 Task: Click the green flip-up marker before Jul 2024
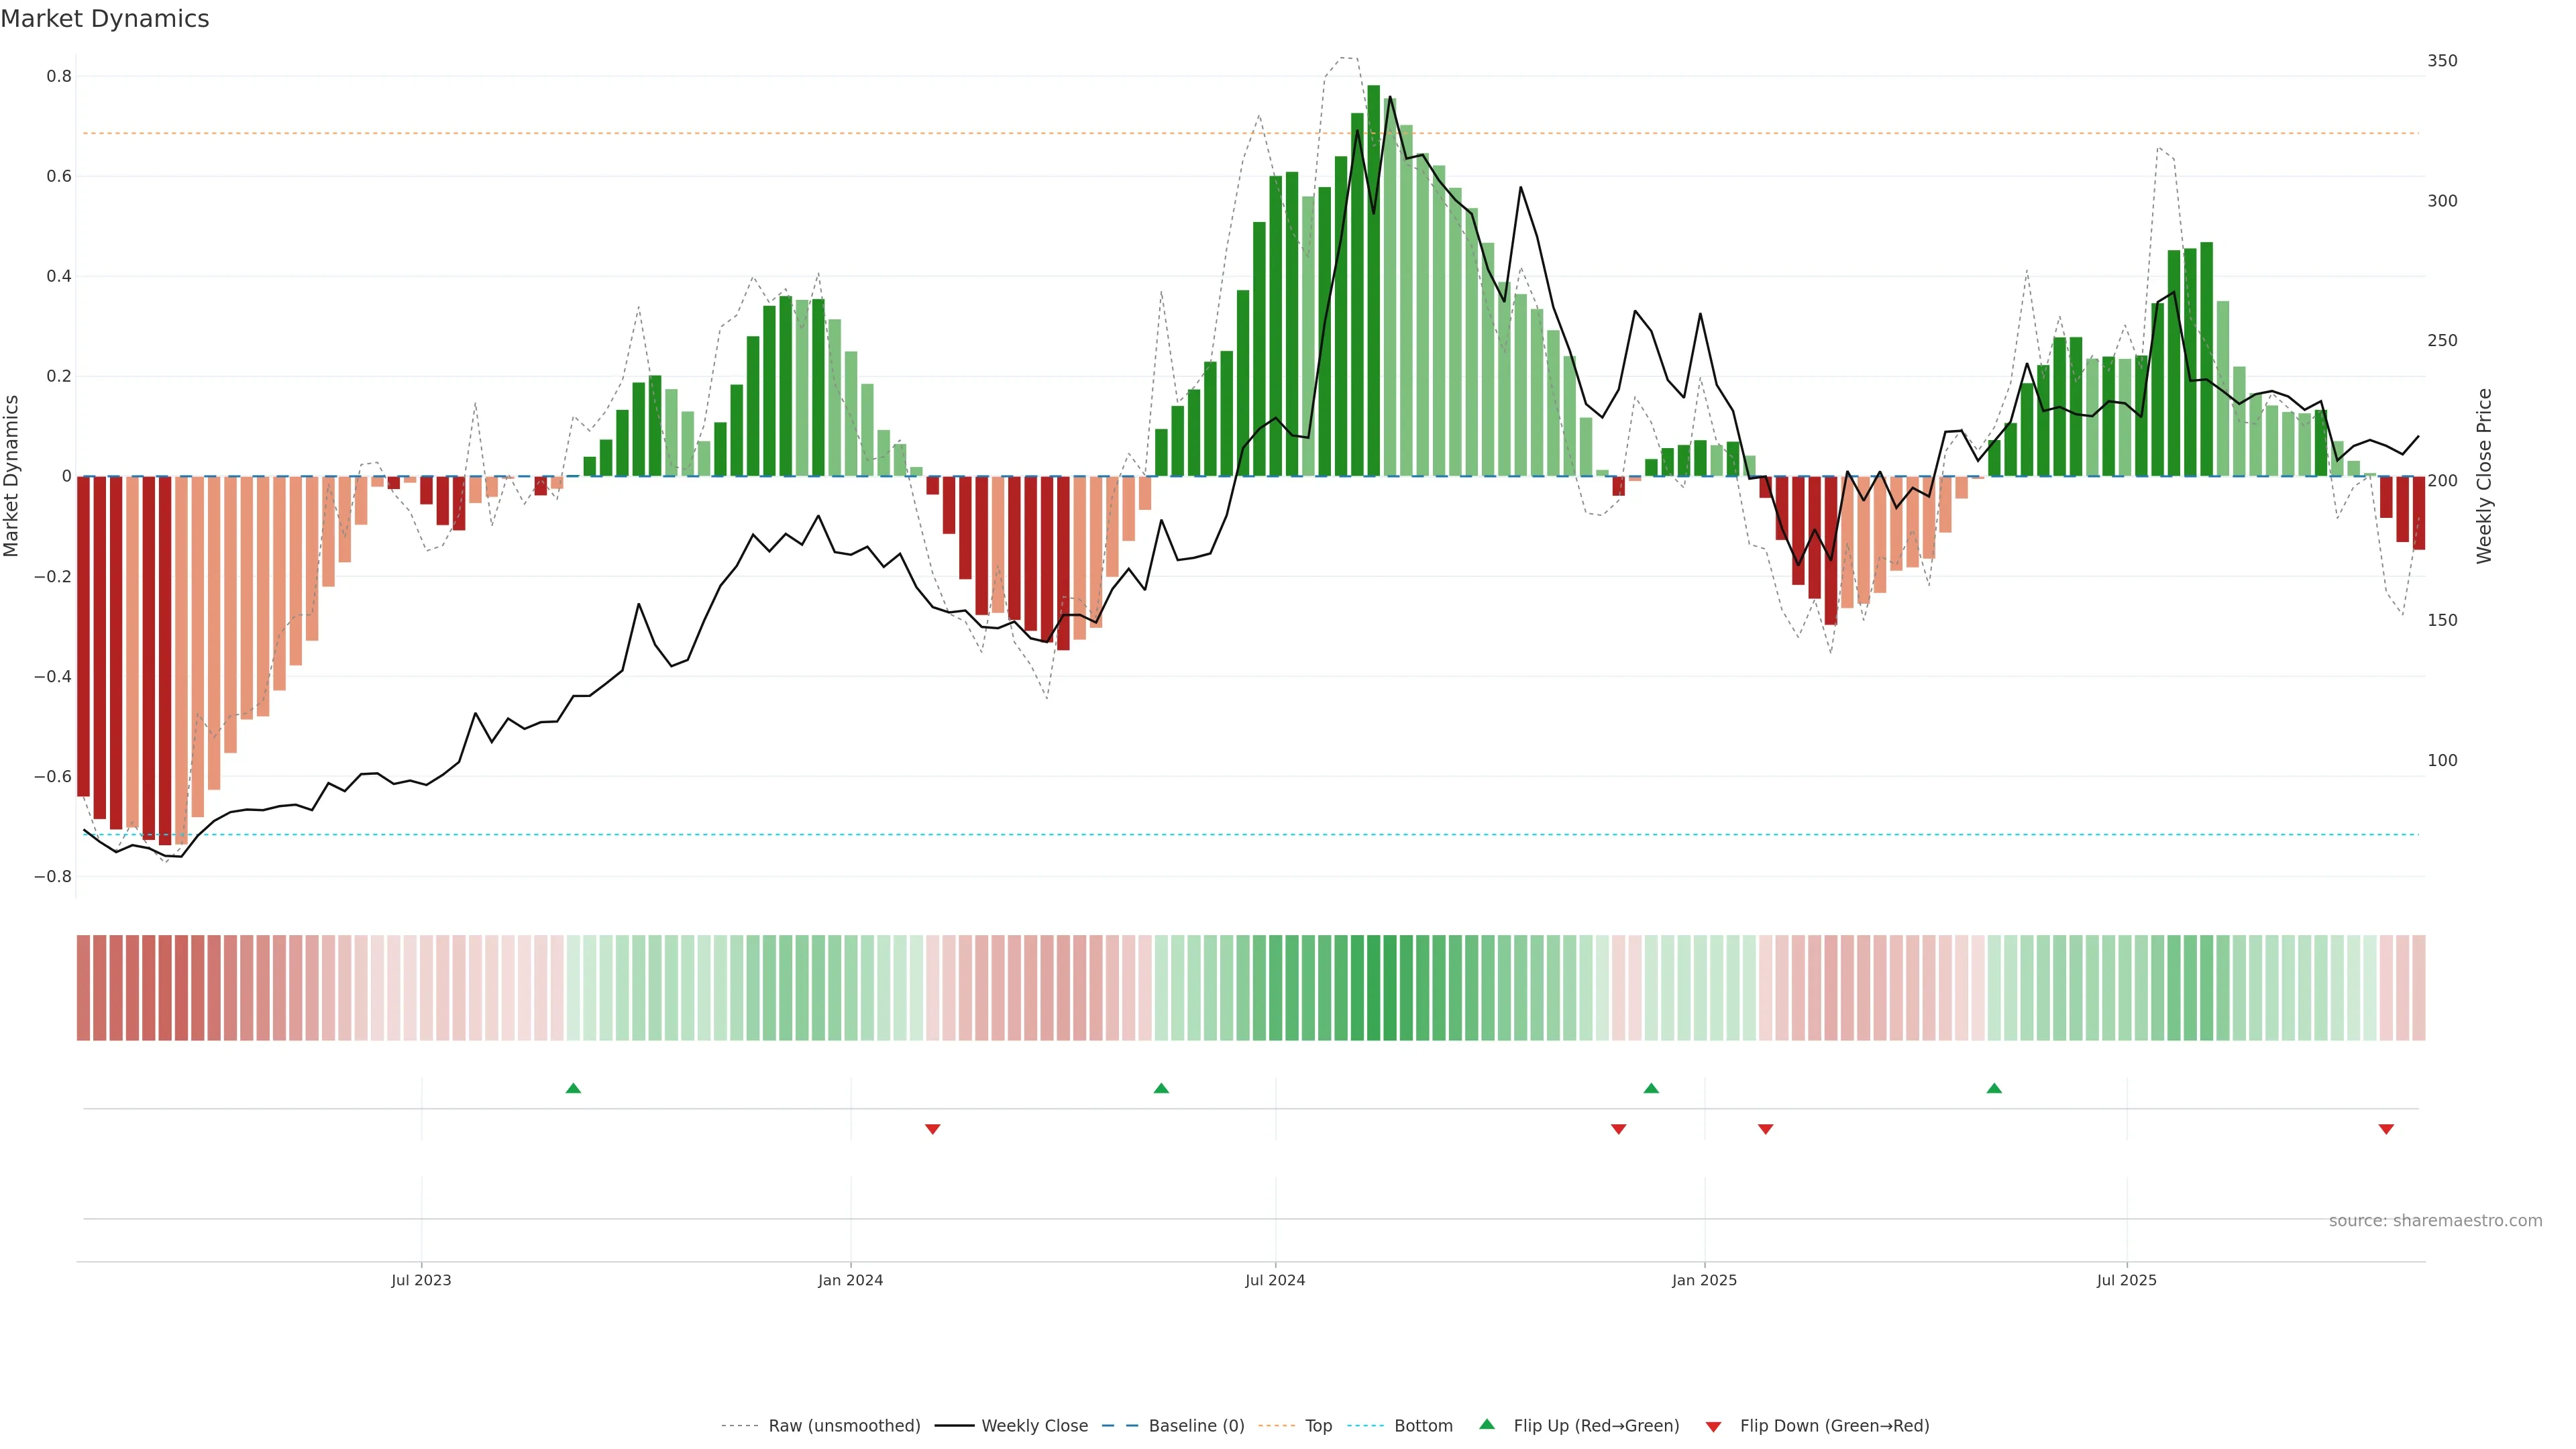(x=1161, y=1088)
